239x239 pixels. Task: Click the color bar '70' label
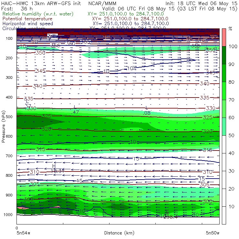point(231,100)
